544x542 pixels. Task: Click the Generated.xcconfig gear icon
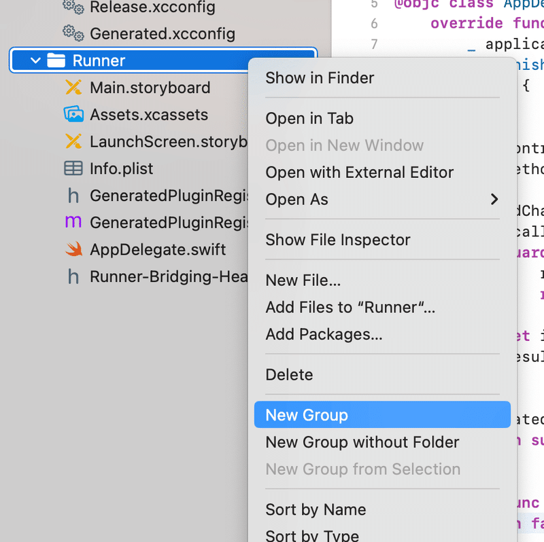73,33
